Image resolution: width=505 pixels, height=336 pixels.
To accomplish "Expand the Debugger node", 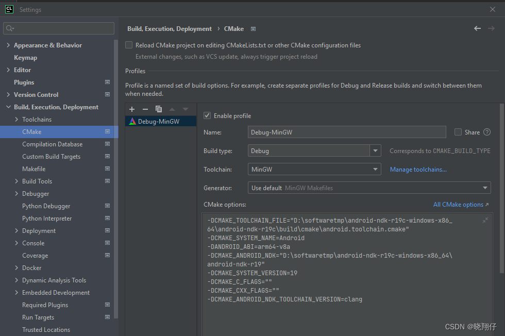I will point(16,194).
